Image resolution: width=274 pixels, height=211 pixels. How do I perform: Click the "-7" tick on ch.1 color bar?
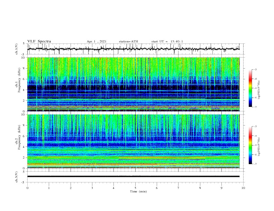(x=255, y=107)
